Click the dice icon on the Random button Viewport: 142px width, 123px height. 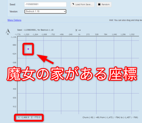(99, 4)
